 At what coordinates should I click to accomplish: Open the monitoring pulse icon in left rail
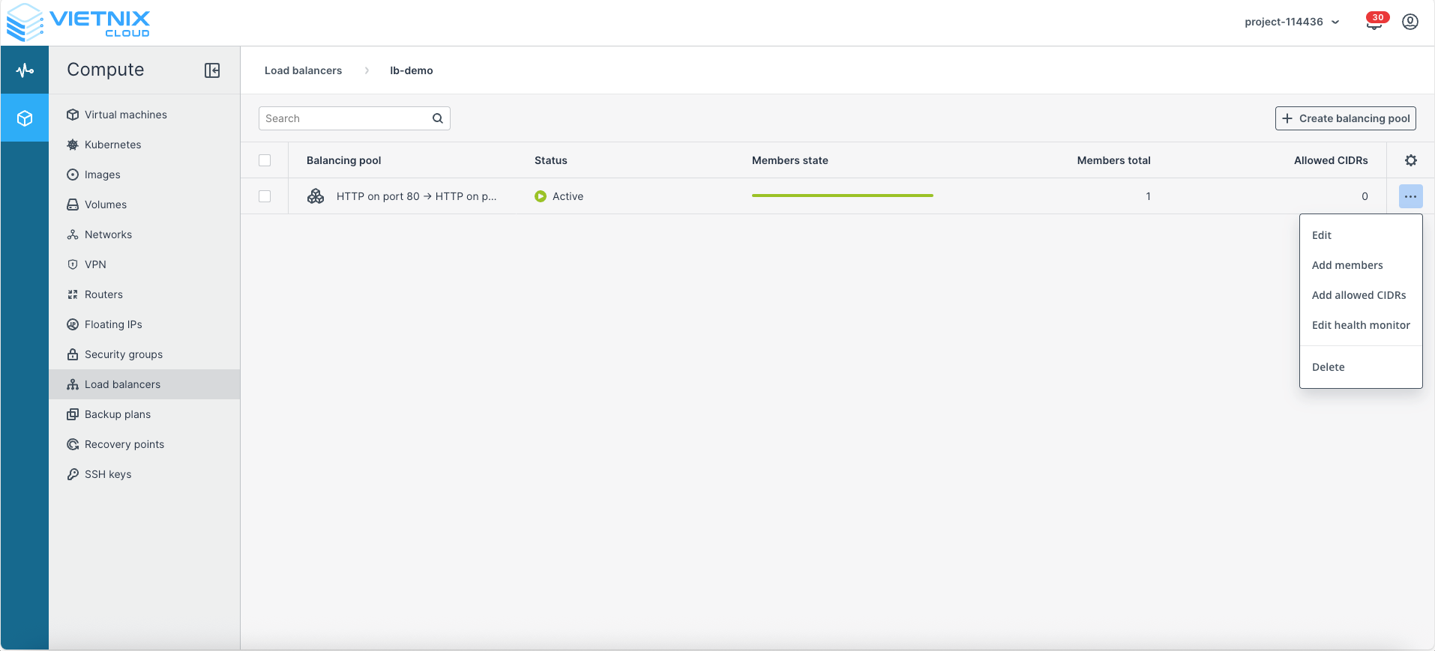[x=25, y=70]
